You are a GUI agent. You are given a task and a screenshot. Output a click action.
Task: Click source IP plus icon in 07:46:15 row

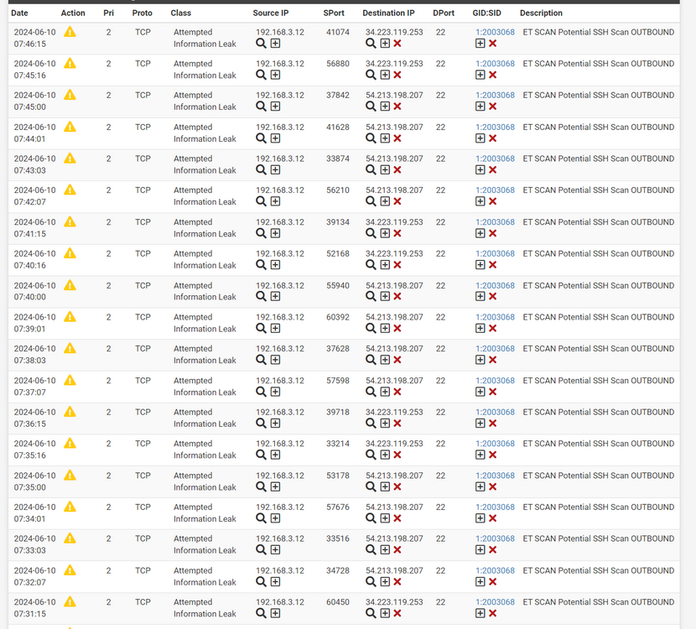tap(275, 44)
